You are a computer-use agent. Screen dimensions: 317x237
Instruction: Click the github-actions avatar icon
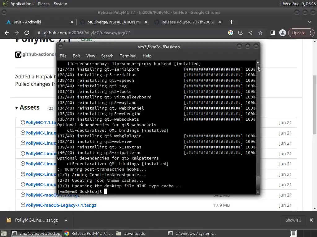(x=18, y=54)
